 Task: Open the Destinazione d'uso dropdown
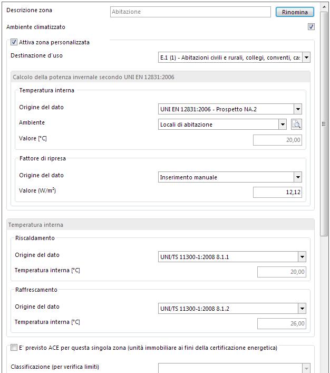pos(306,57)
